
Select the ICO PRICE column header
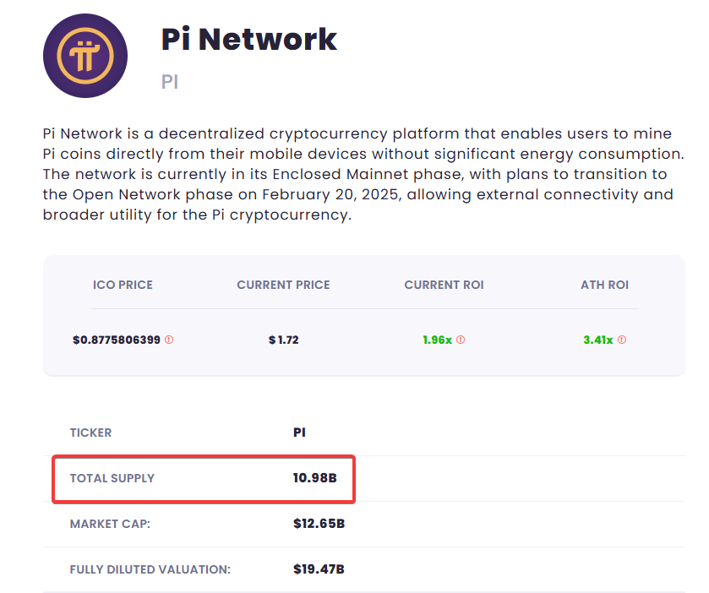[x=123, y=285]
